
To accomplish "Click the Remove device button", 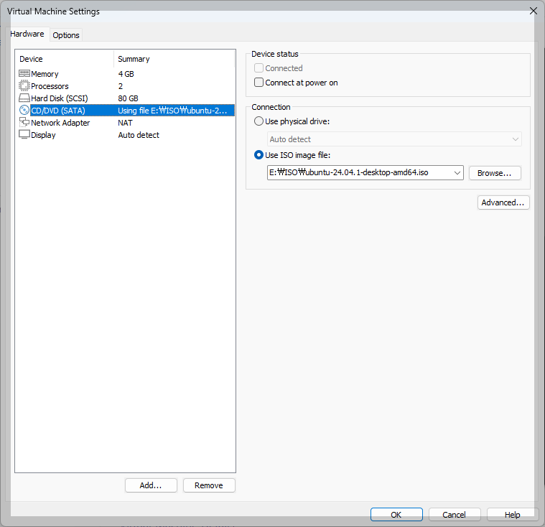I will pyautogui.click(x=209, y=485).
